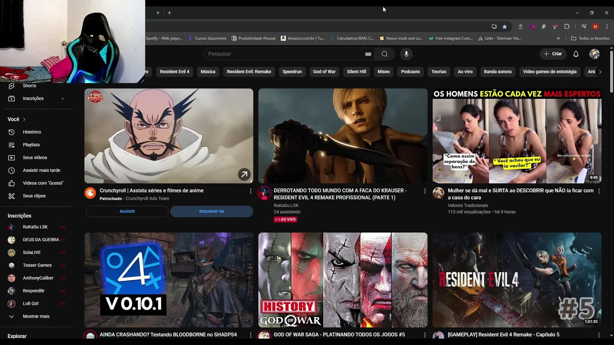The image size is (614, 345).
Task: Open the Bloodborne SHADPS4 V0.10.1 thumbnail
Action: pos(169,280)
